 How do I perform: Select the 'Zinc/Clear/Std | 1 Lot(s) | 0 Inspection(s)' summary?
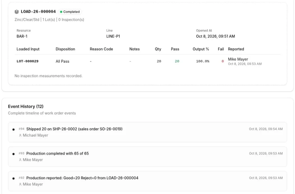(x=49, y=20)
